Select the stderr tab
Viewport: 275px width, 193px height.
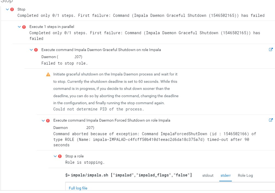(226, 175)
